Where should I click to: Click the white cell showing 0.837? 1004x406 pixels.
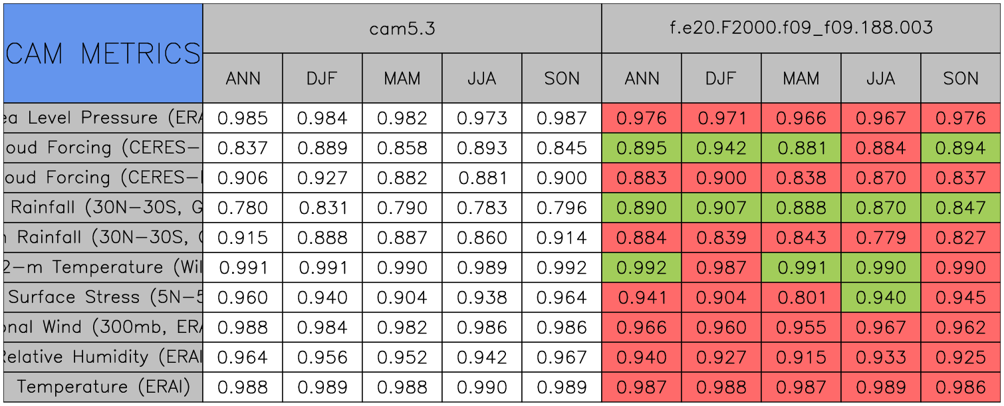(243, 148)
